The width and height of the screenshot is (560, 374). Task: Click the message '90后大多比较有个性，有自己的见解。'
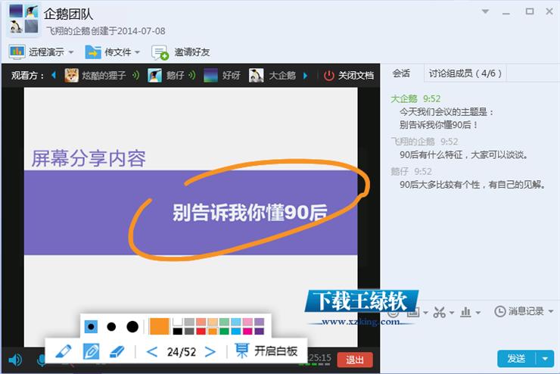(472, 185)
